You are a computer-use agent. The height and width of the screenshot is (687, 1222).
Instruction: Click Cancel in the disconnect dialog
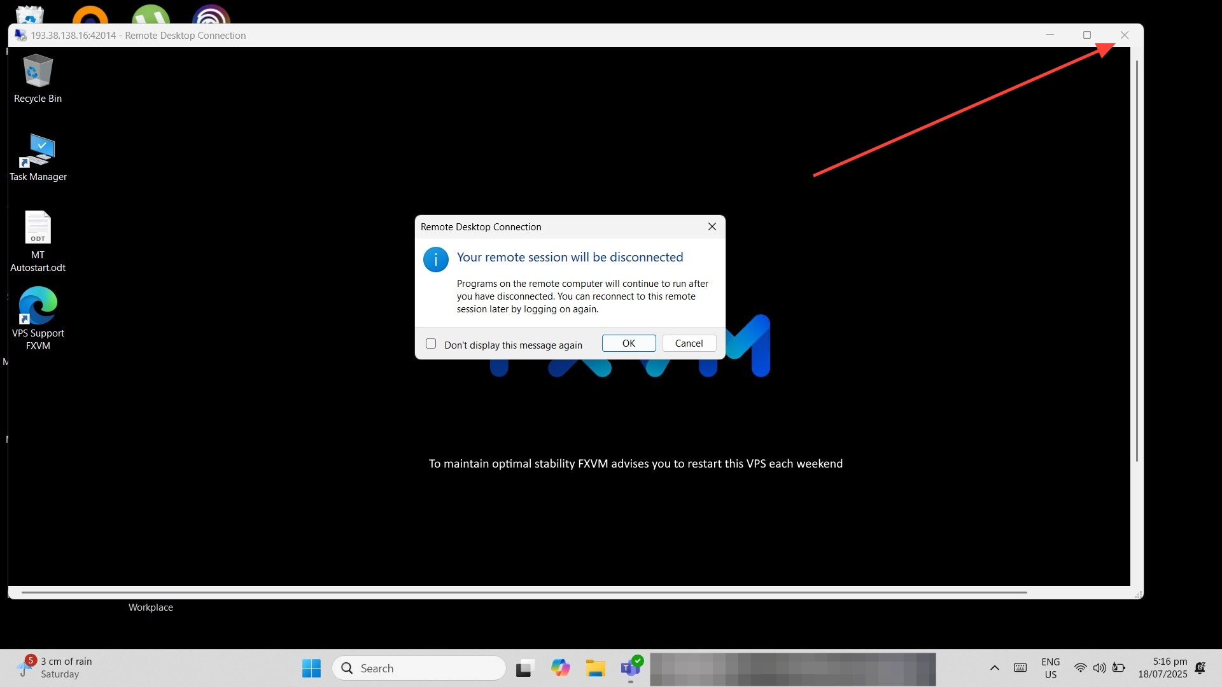click(689, 343)
